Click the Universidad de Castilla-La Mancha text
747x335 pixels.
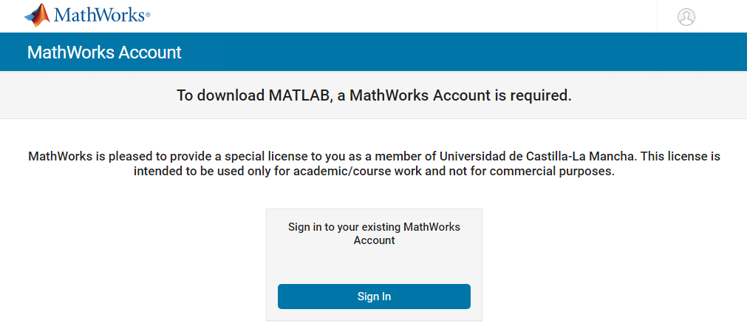[537, 157]
